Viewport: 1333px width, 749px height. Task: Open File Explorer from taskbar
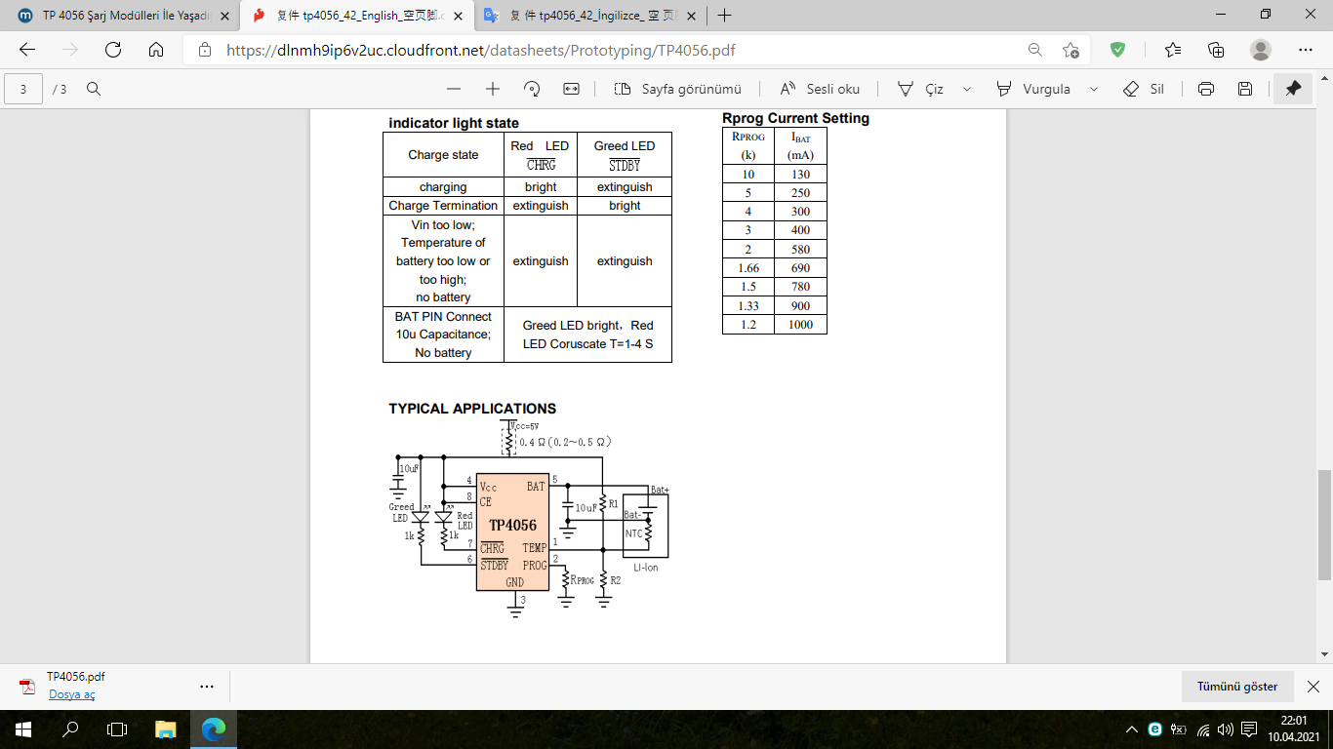166,729
